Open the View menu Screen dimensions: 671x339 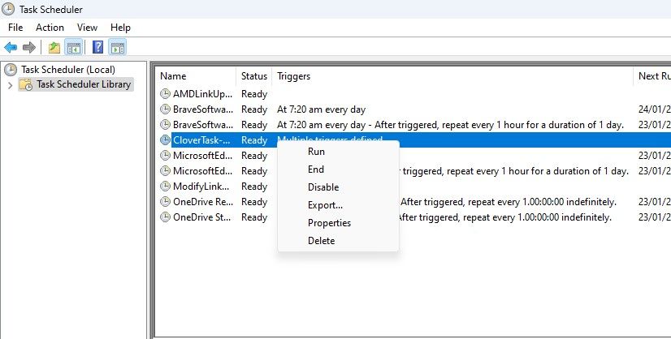[87, 28]
